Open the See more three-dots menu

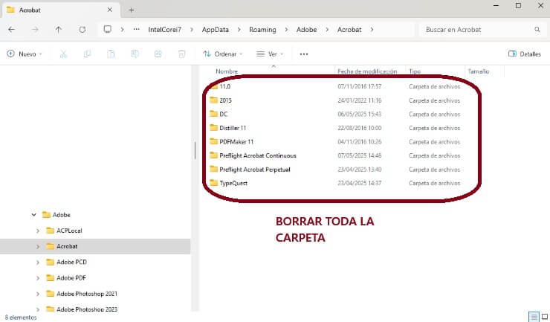[304, 54]
